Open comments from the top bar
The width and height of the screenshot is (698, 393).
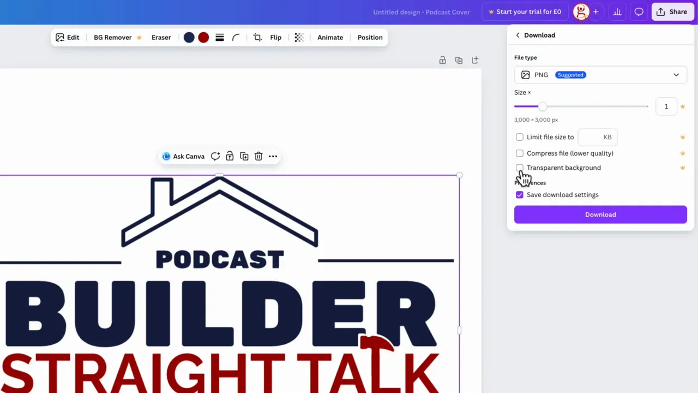pos(639,11)
